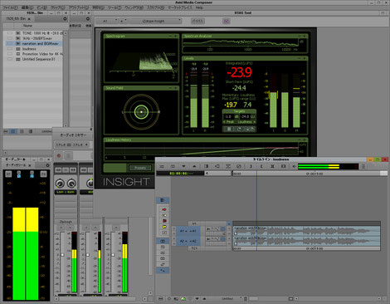Click the timecode display in timeline

pyautogui.click(x=180, y=174)
